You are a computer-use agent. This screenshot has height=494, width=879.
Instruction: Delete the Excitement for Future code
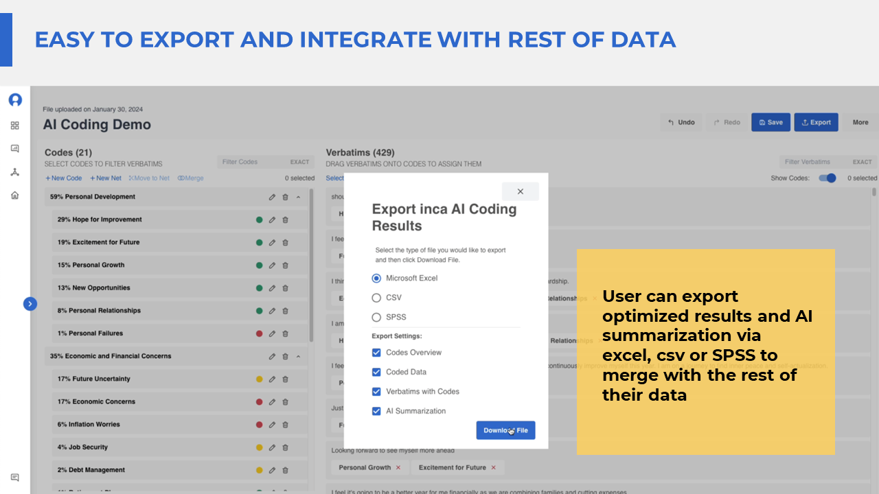point(286,243)
